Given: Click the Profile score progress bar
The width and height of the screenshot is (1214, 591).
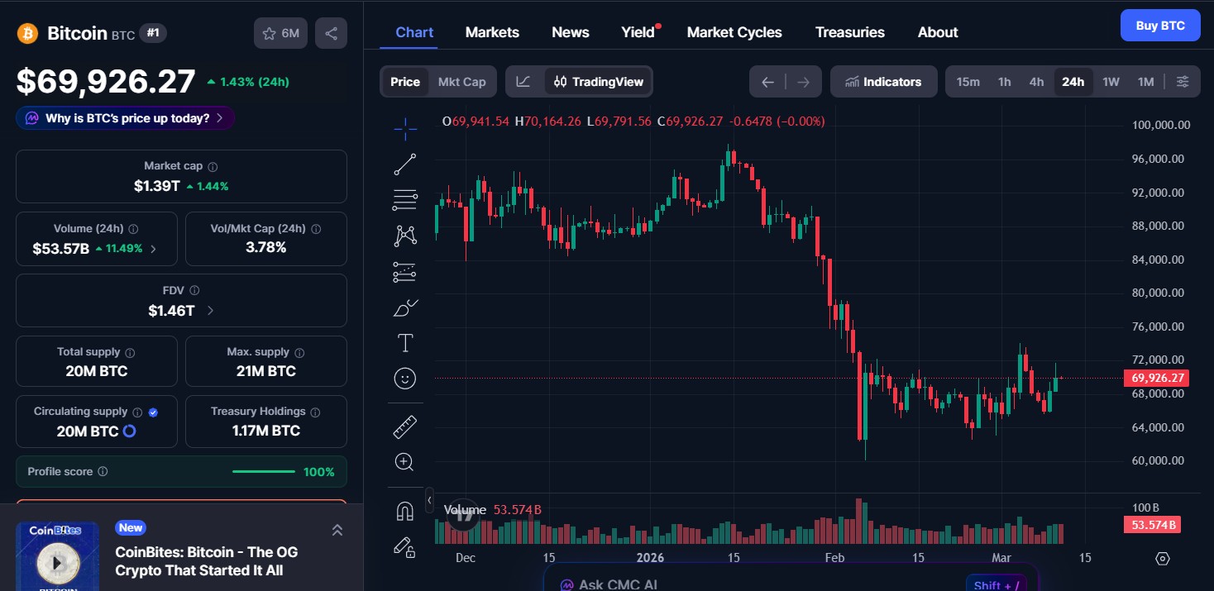Looking at the screenshot, I should click(x=263, y=470).
